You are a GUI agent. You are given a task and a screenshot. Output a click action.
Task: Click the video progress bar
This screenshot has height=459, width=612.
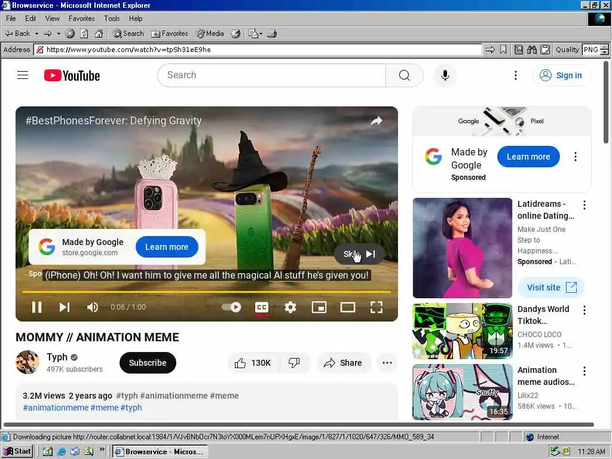[x=206, y=292]
